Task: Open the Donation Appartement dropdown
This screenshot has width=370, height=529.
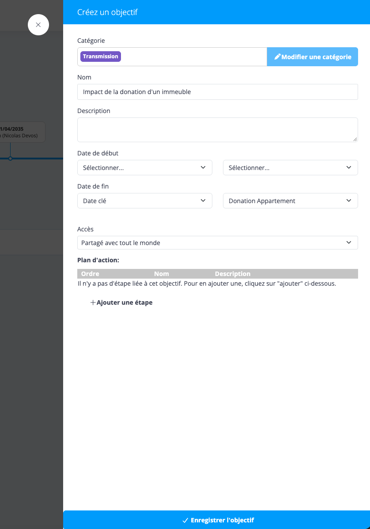Action: 291,201
